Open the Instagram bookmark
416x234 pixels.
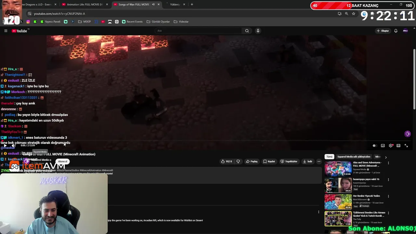pyautogui.click(x=28, y=22)
